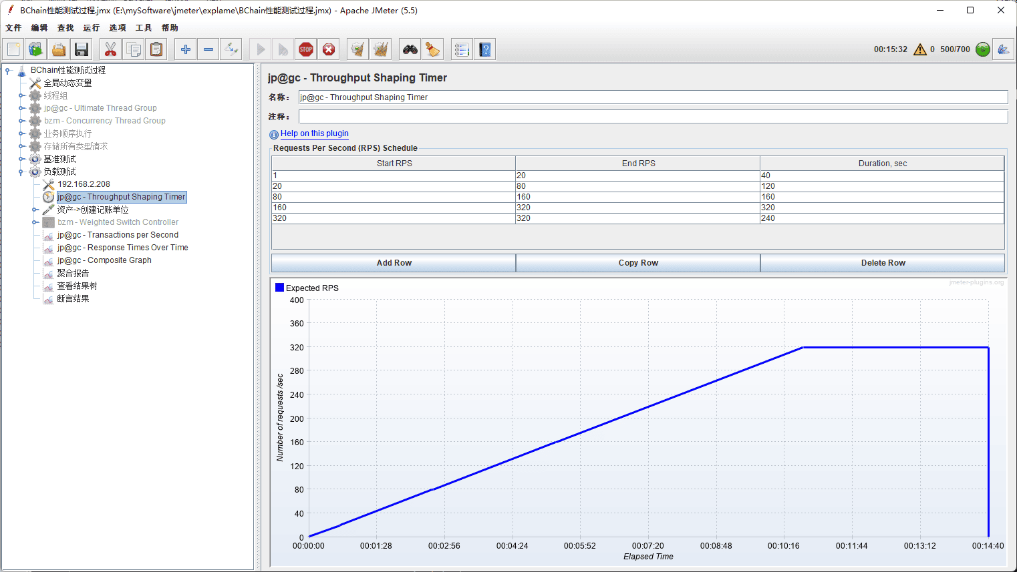Click the blue Expected RPS legend swatch
This screenshot has height=572, width=1017.
[x=279, y=288]
